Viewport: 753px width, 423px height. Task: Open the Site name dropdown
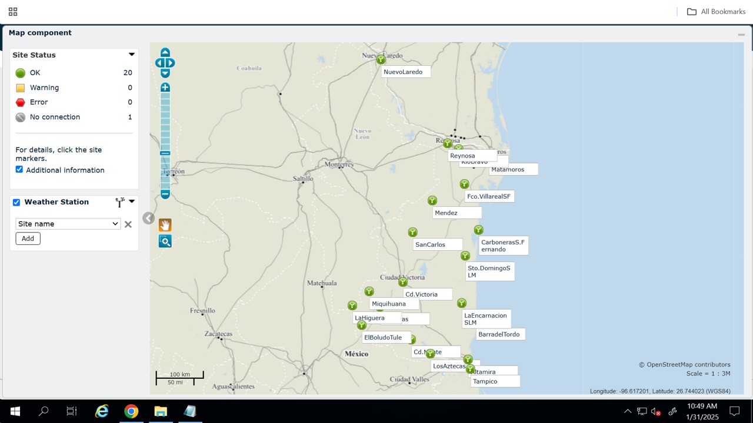[x=68, y=224]
